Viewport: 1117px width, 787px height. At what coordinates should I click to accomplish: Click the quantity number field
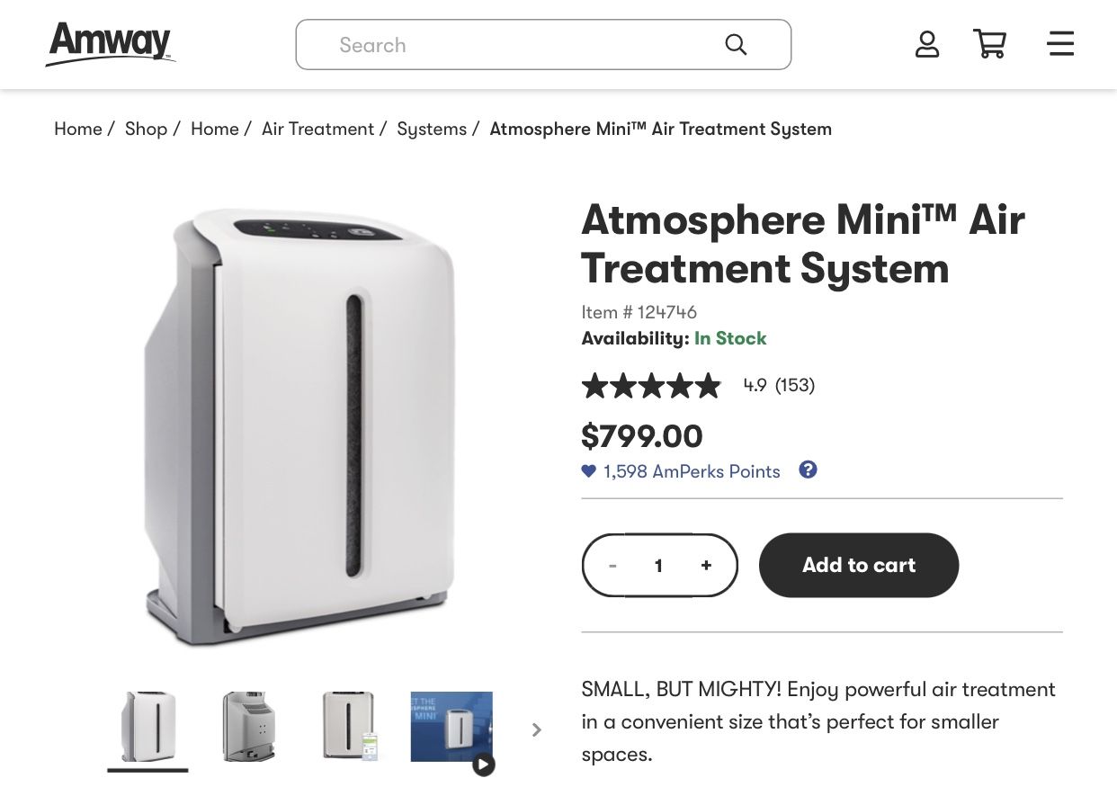pyautogui.click(x=659, y=565)
